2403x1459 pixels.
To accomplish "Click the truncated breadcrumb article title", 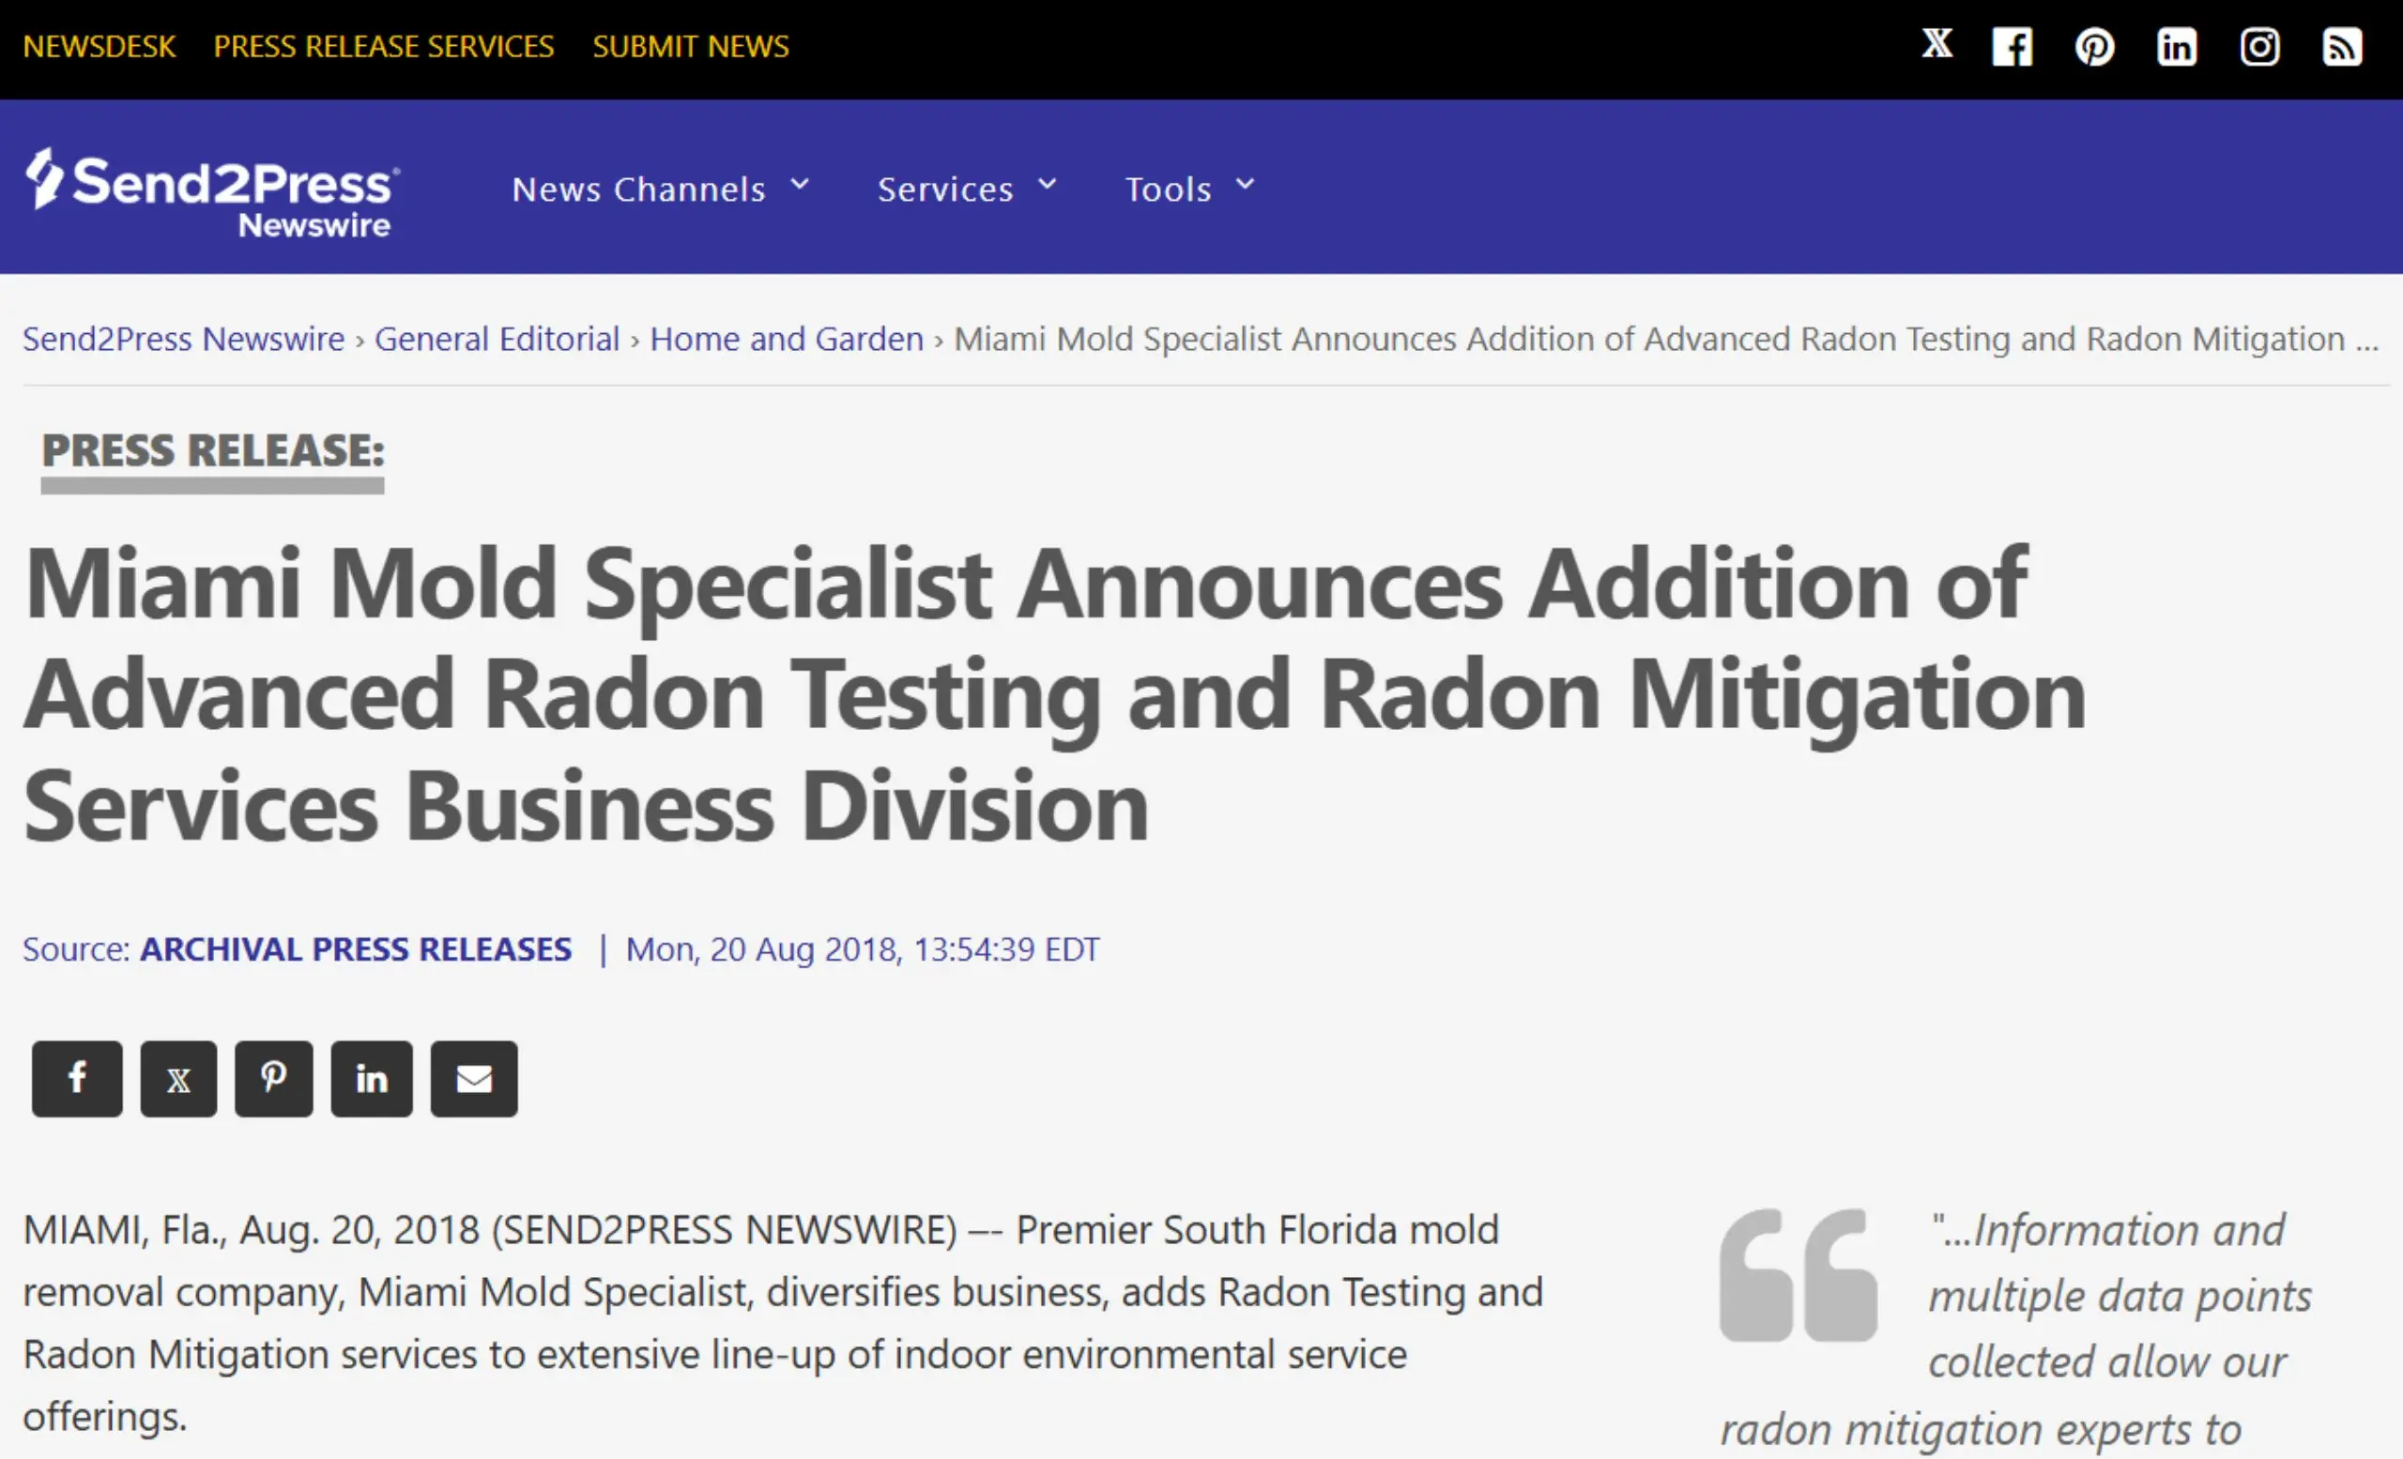I will coord(1666,338).
